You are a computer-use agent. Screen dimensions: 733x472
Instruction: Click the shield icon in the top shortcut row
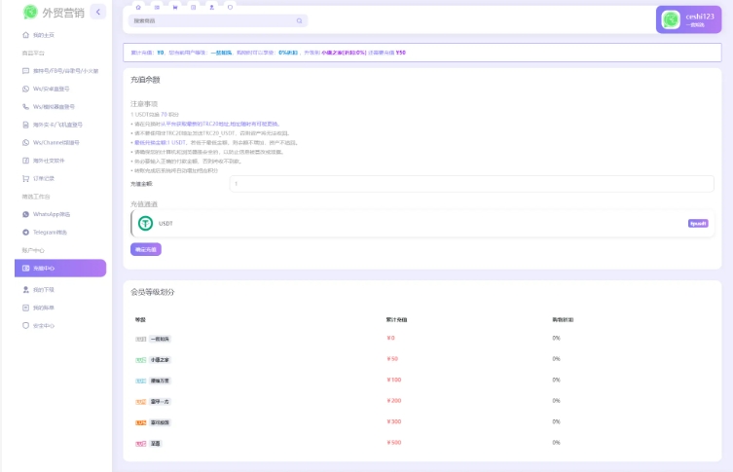pyautogui.click(x=230, y=7)
